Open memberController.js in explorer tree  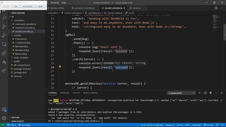[x=25, y=28]
